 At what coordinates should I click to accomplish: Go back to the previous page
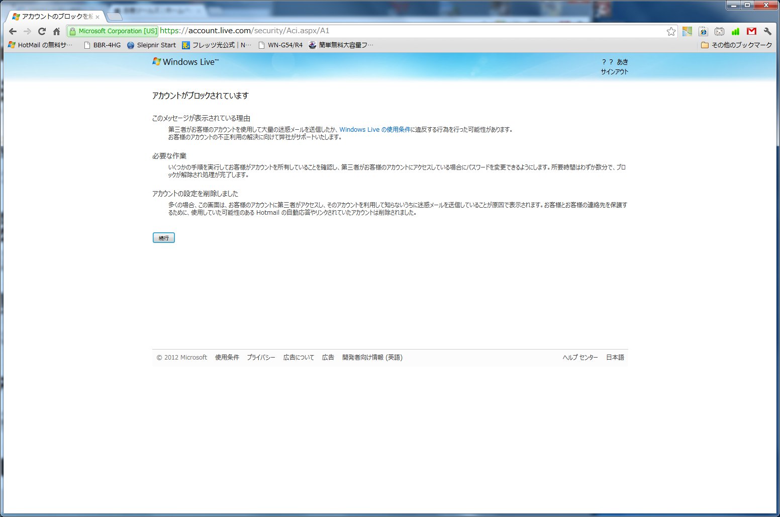(x=13, y=31)
